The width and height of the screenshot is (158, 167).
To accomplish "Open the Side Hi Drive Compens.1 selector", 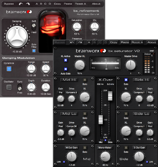I will tap(139, 93).
